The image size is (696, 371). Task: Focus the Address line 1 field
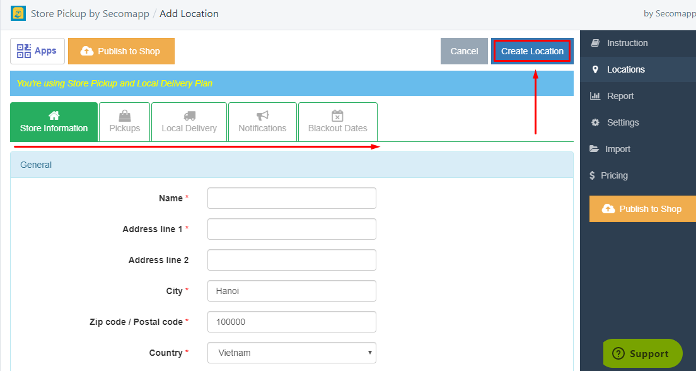point(292,229)
